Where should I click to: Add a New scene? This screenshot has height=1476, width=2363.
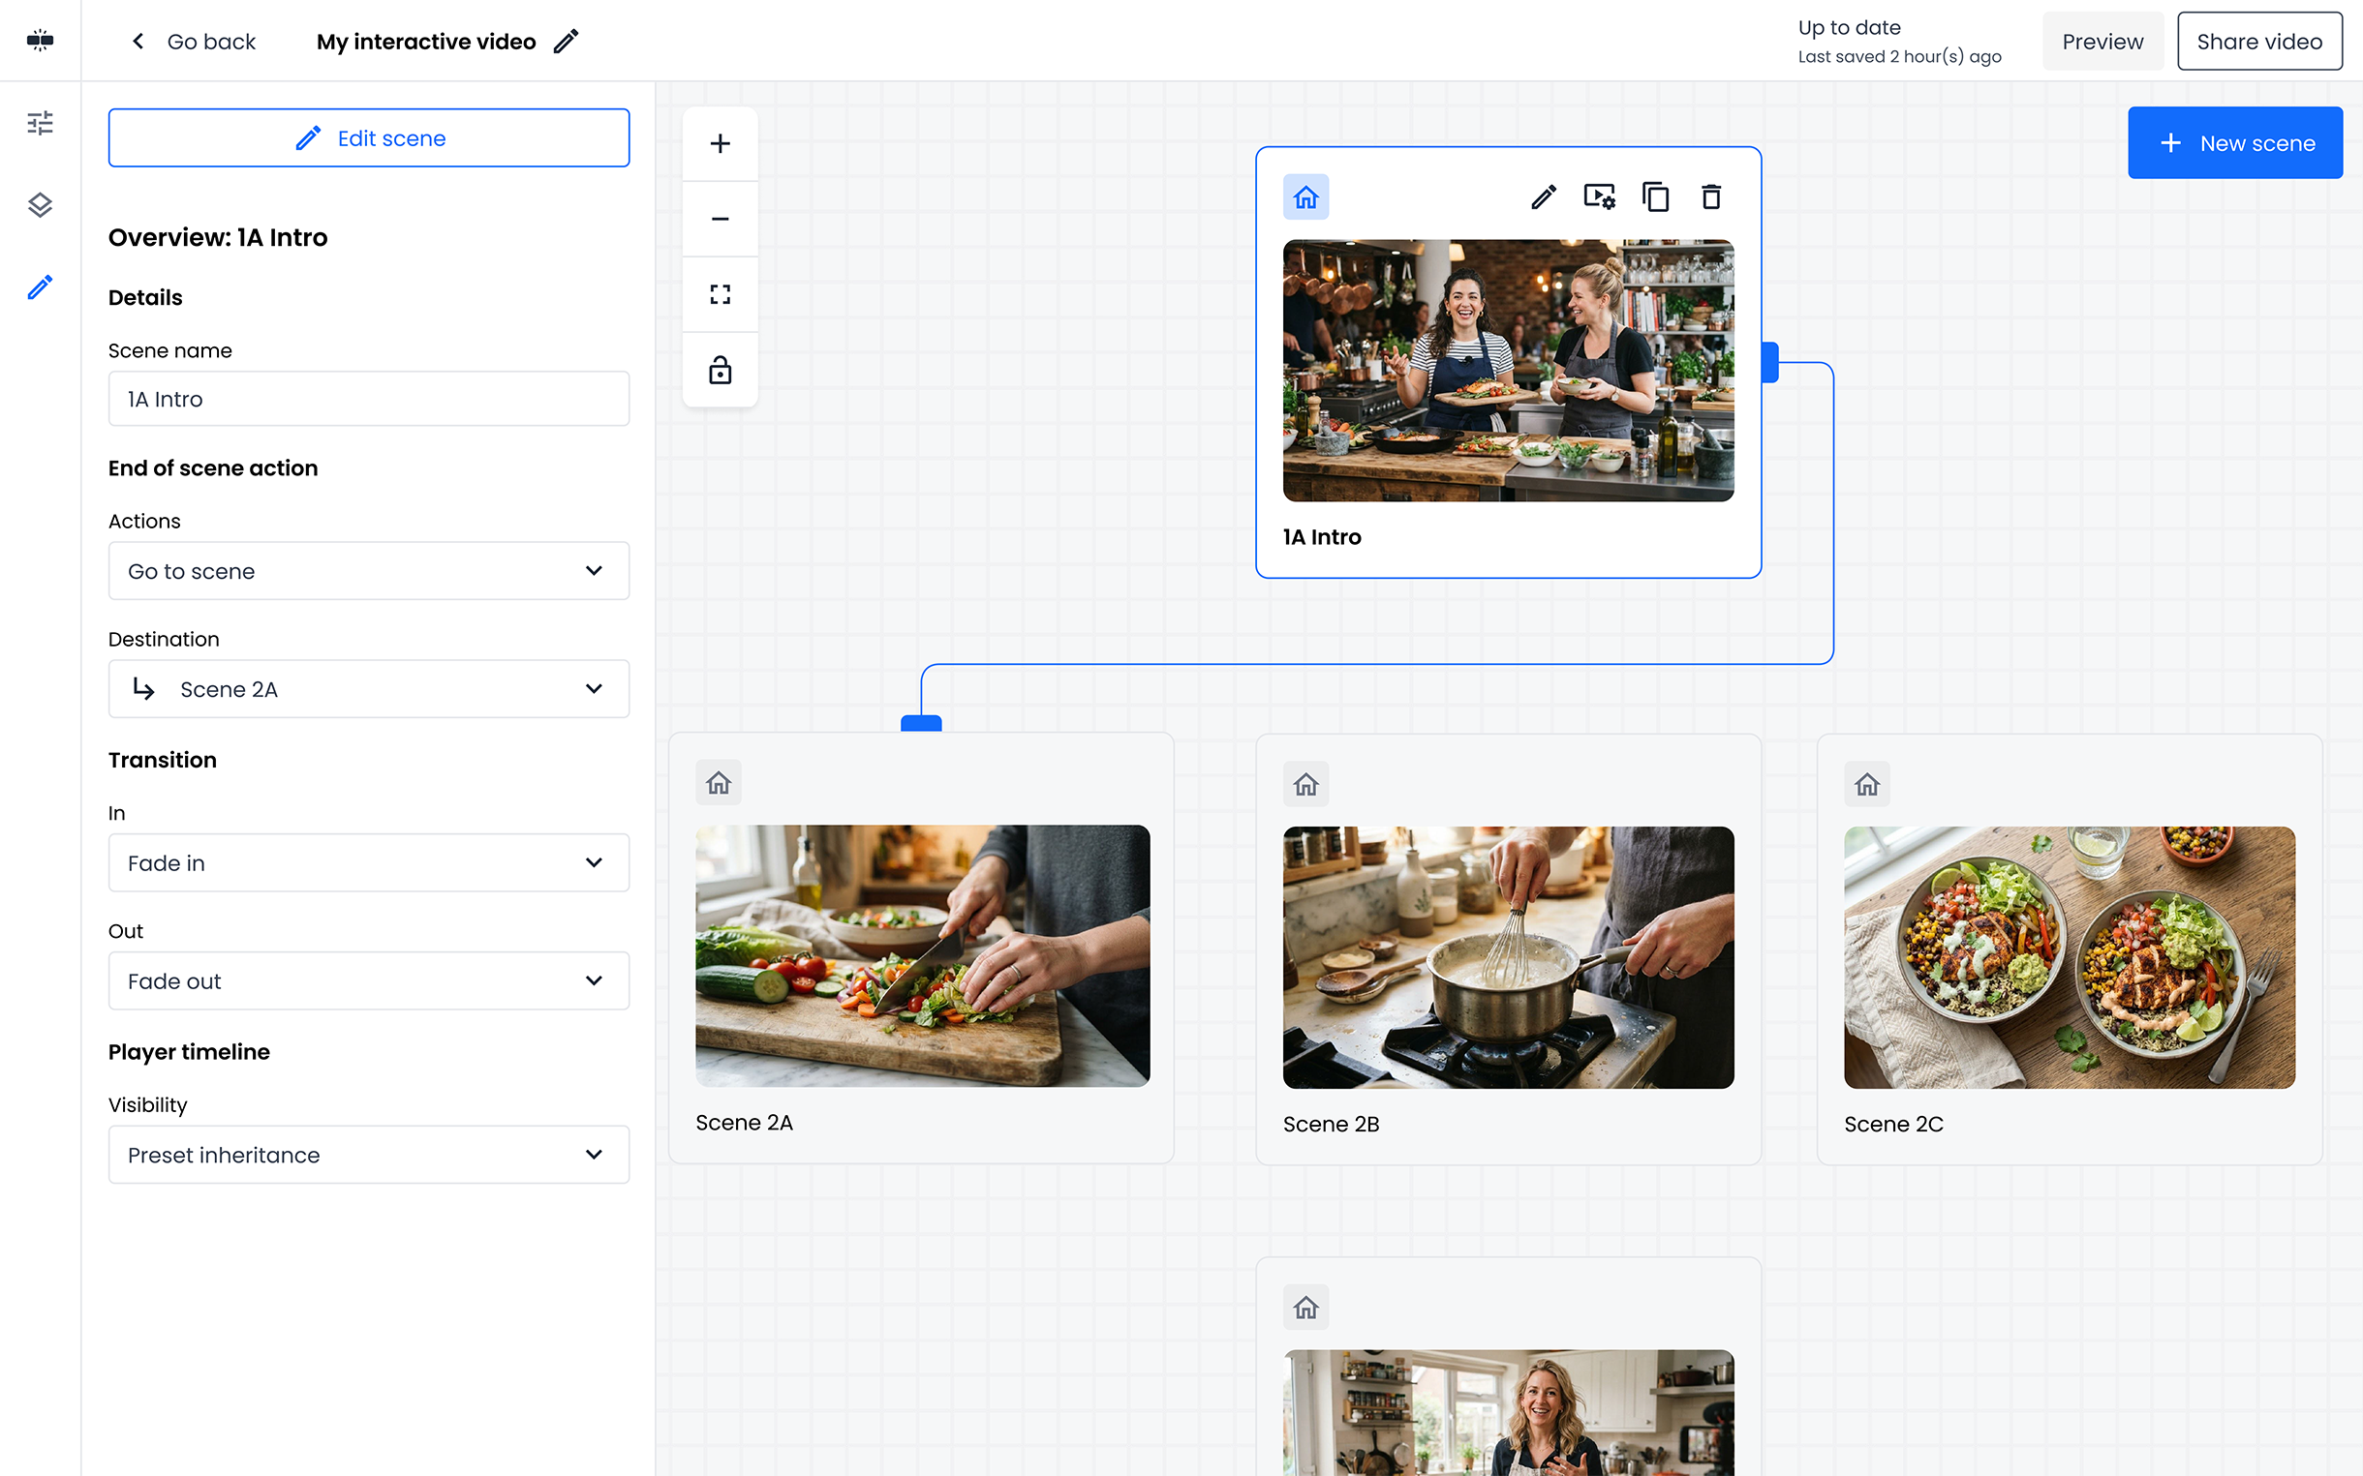pos(2235,142)
